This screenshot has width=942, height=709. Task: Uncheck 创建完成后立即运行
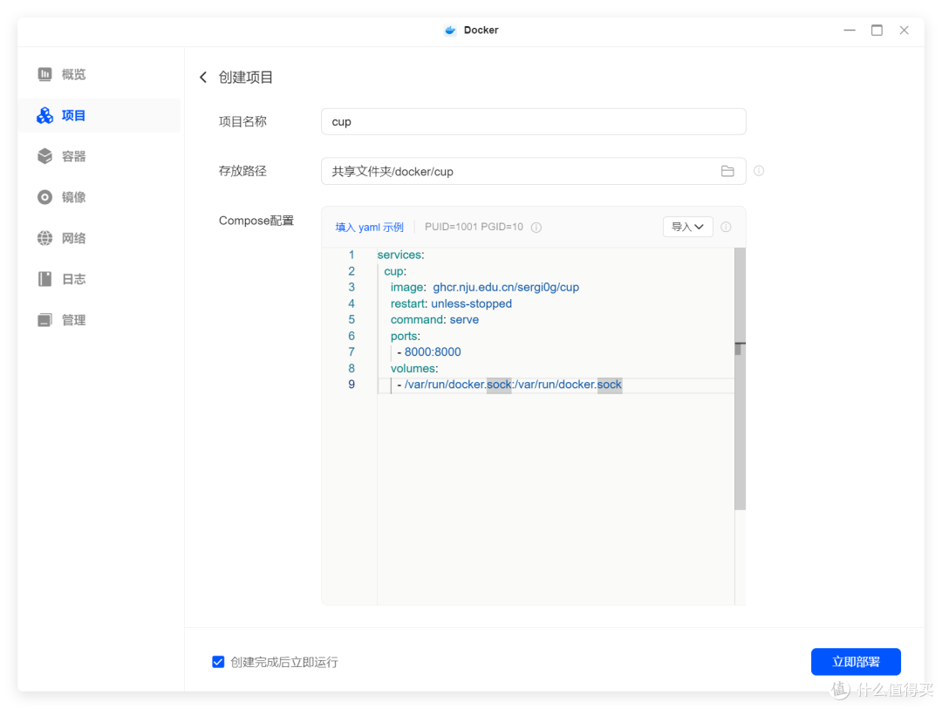(218, 662)
